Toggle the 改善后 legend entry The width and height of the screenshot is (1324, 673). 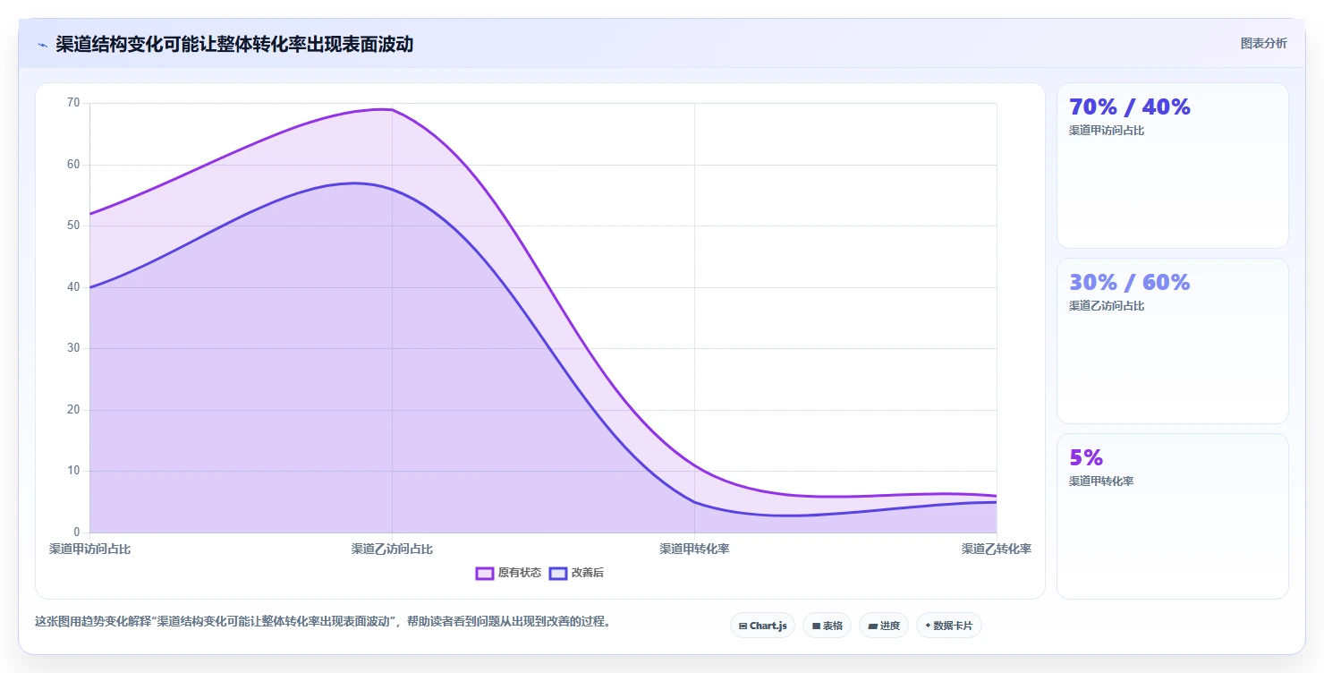pyautogui.click(x=576, y=573)
